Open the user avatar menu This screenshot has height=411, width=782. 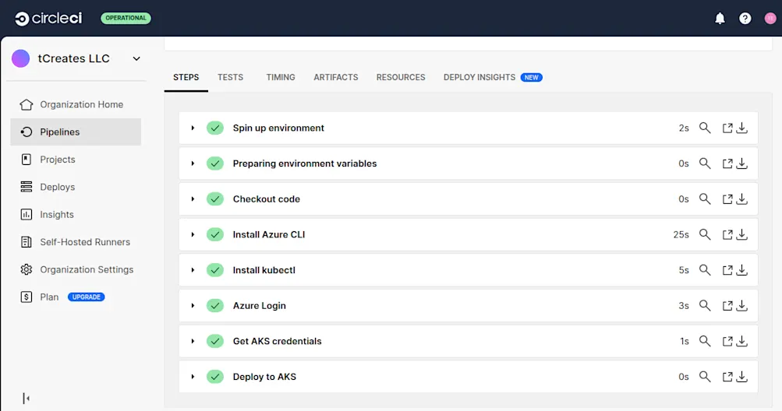(770, 19)
